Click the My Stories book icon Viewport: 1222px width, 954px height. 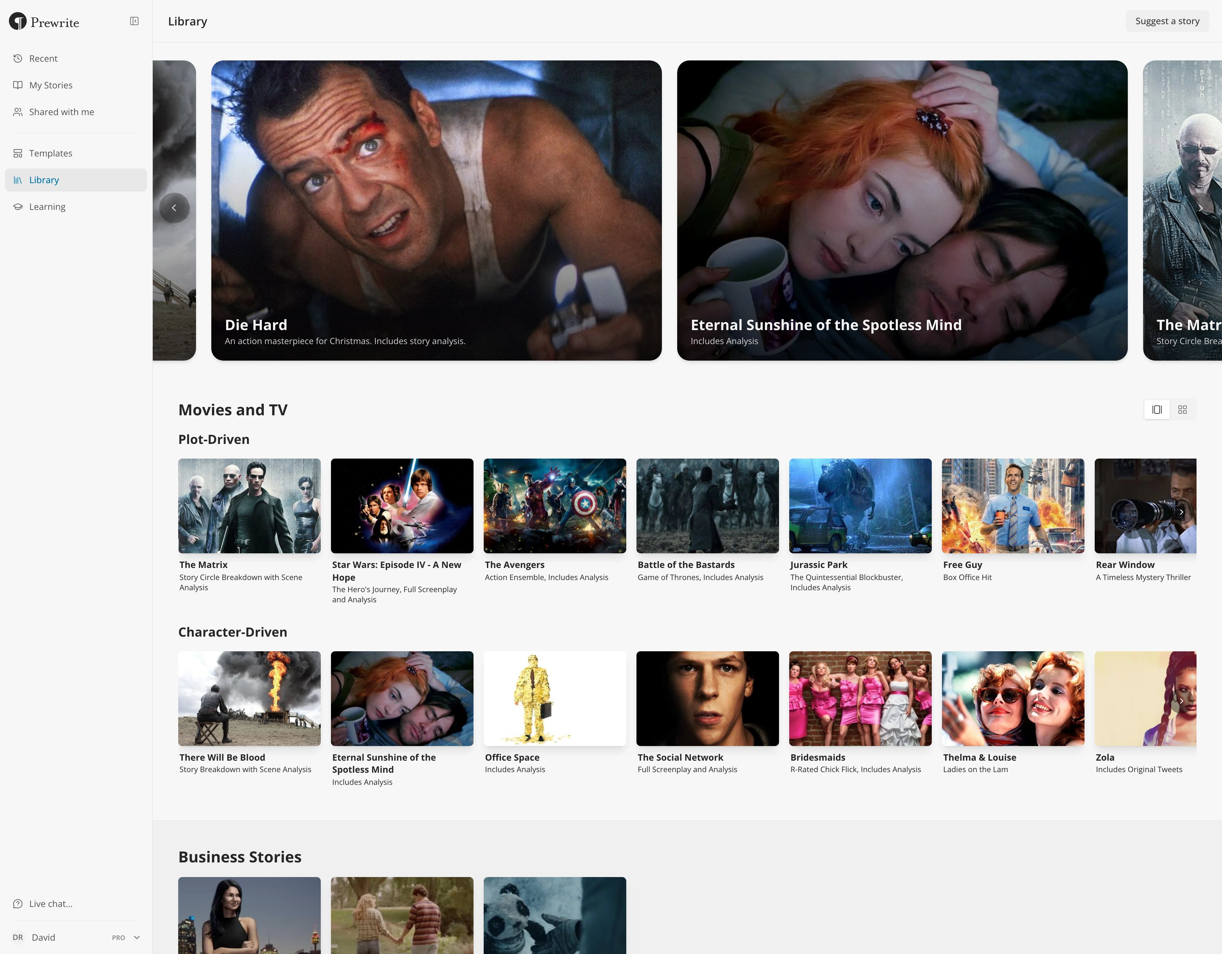click(18, 85)
